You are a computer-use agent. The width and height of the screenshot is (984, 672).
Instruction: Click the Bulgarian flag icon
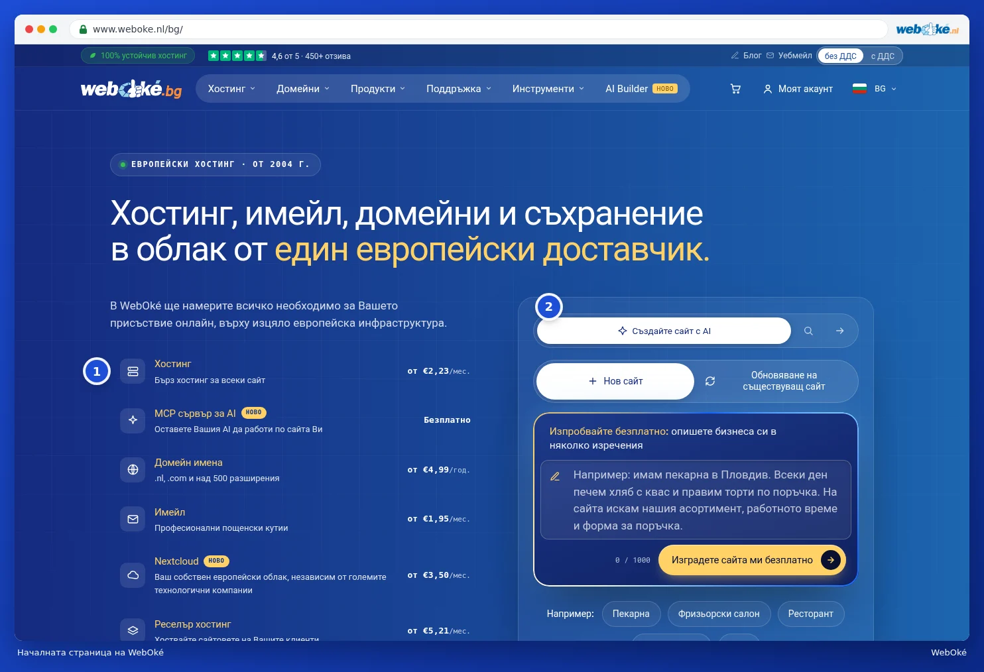click(x=859, y=89)
